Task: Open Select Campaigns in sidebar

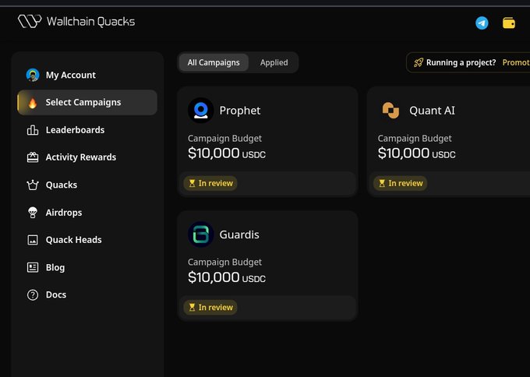Action: 87,102
